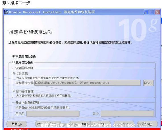Continue with the 下一步 button
This screenshot has height=130, width=162.
click(100, 124)
